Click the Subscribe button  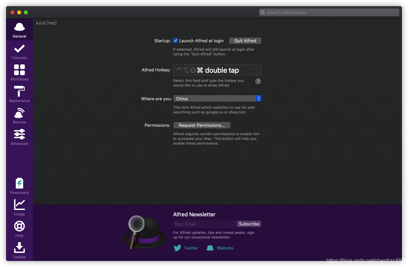(249, 224)
